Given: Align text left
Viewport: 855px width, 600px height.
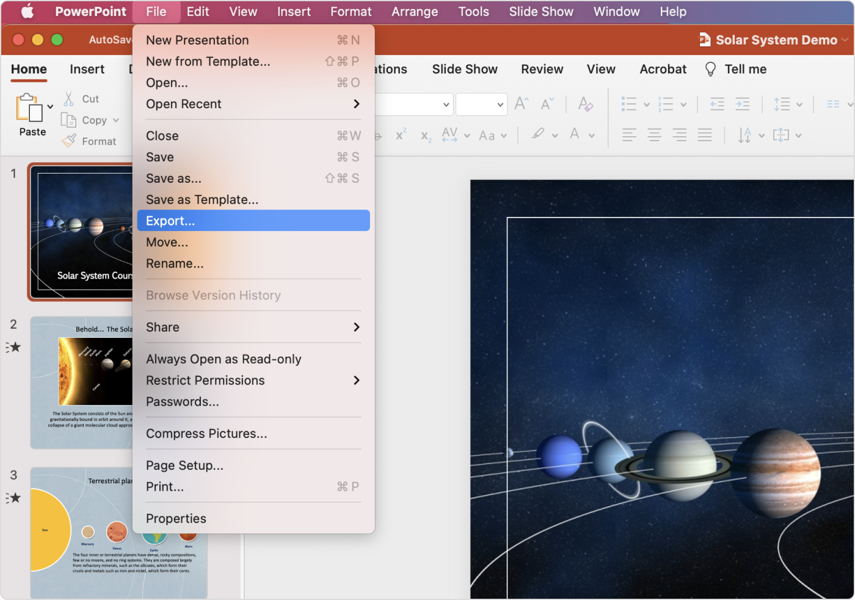Looking at the screenshot, I should click(x=629, y=135).
